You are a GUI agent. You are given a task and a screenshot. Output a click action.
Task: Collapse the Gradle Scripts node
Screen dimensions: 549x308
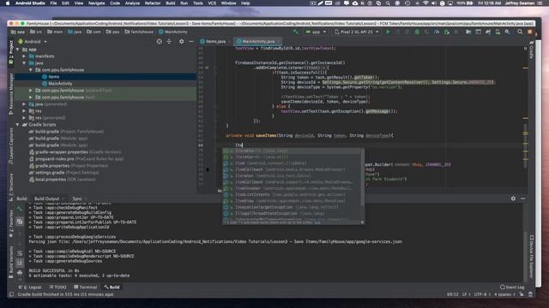point(17,125)
